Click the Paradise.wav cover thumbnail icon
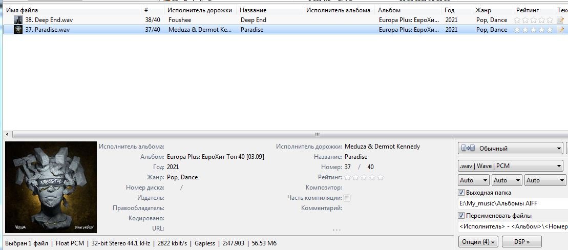The width and height of the screenshot is (568, 250). [x=18, y=30]
